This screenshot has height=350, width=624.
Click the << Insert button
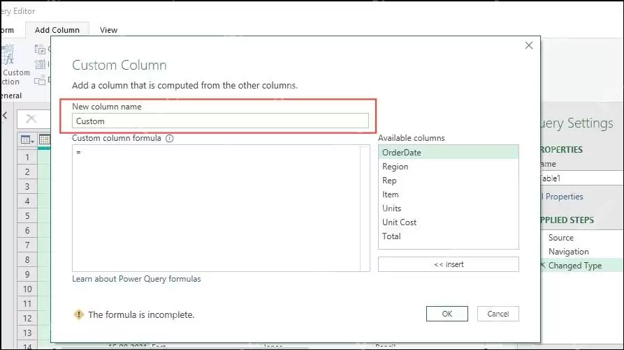pos(448,264)
